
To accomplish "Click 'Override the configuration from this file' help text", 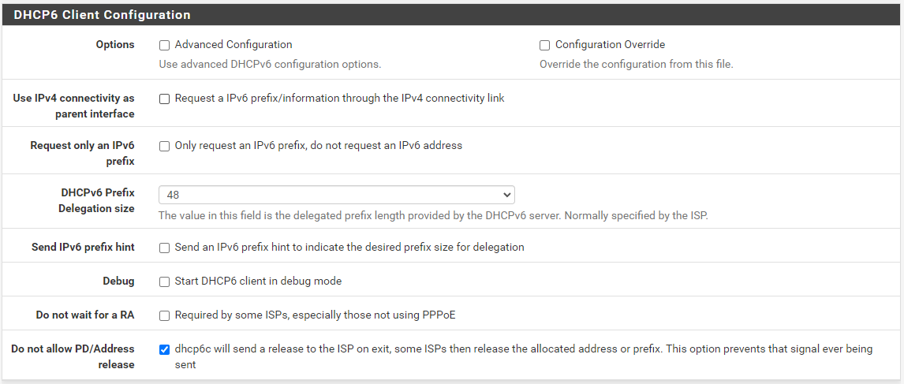I will click(x=636, y=64).
